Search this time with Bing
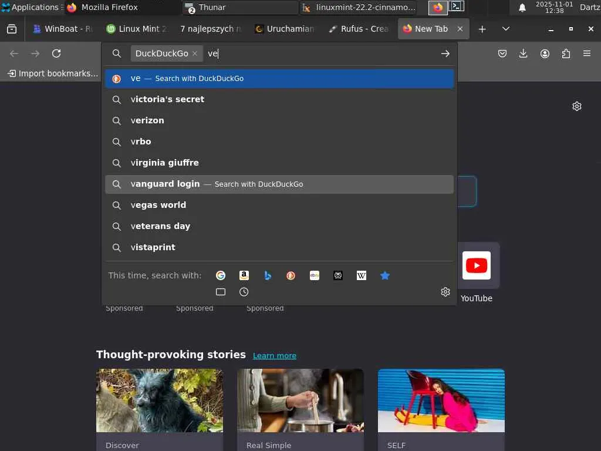The width and height of the screenshot is (601, 451). (x=268, y=275)
